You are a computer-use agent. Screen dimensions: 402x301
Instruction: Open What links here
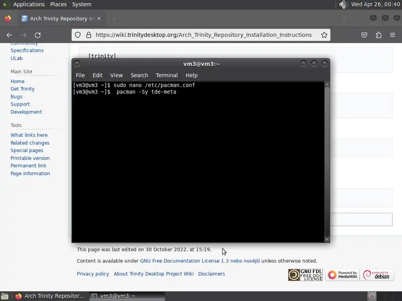[29, 135]
